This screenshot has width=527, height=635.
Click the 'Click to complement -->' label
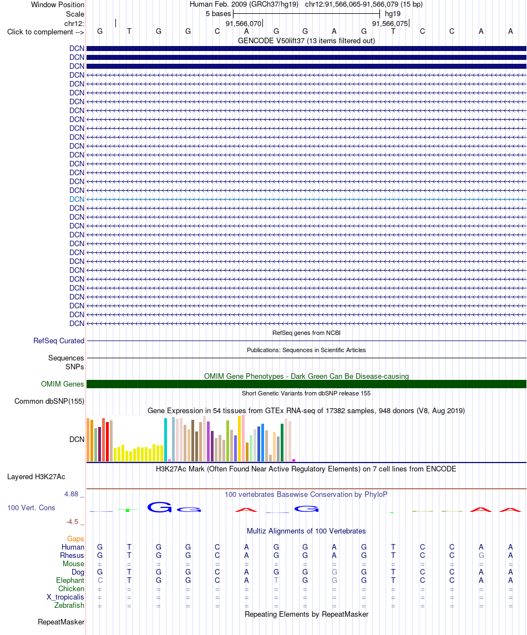[x=45, y=32]
